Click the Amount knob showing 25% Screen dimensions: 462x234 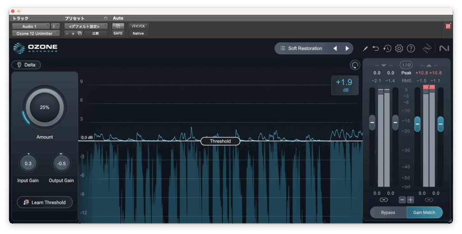point(45,108)
